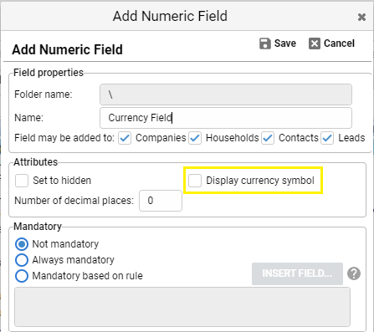Click the "Name:" label

(x=29, y=118)
